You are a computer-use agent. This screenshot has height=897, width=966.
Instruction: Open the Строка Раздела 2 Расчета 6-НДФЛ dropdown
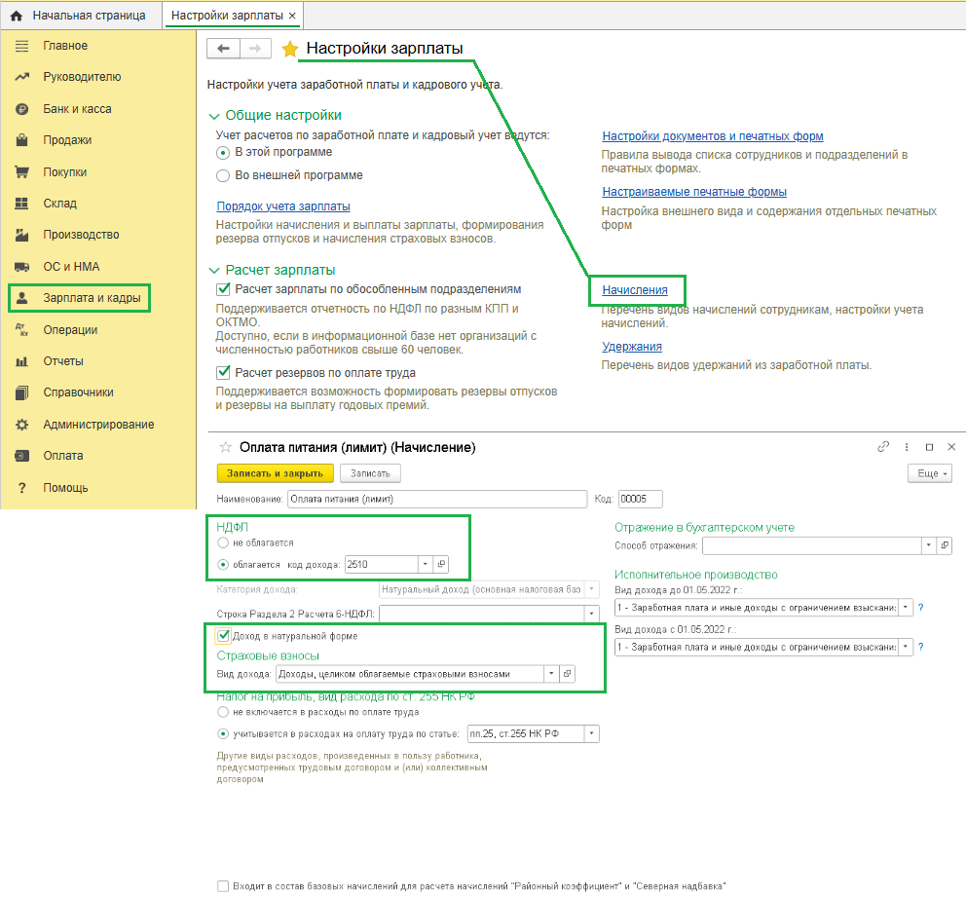(592, 614)
